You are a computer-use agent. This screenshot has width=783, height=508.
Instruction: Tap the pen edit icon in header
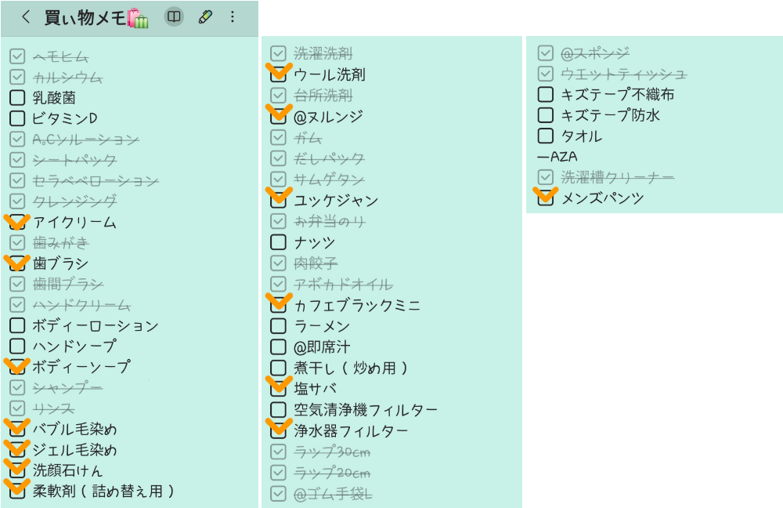click(205, 16)
